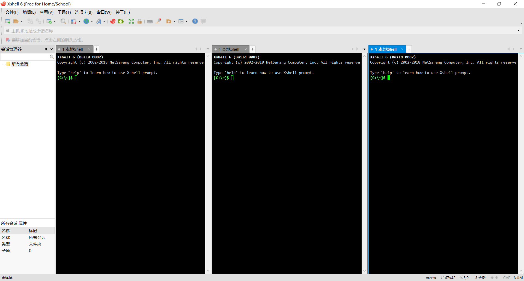
Task: Toggle the pin on the session manager panel
Action: [46, 49]
